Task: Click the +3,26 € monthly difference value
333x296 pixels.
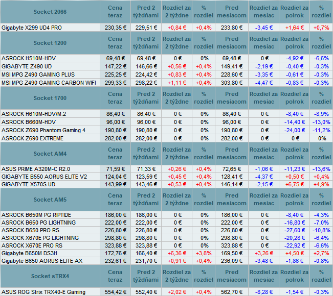Action: coord(264,253)
